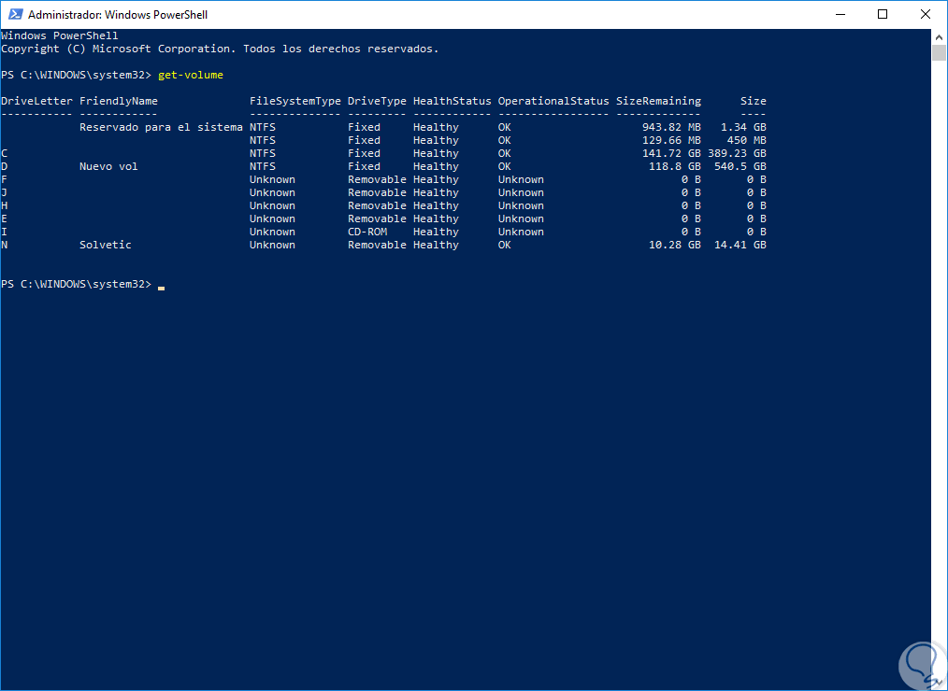The width and height of the screenshot is (948, 691).
Task: Maximize the PowerShell window
Action: coord(882,15)
